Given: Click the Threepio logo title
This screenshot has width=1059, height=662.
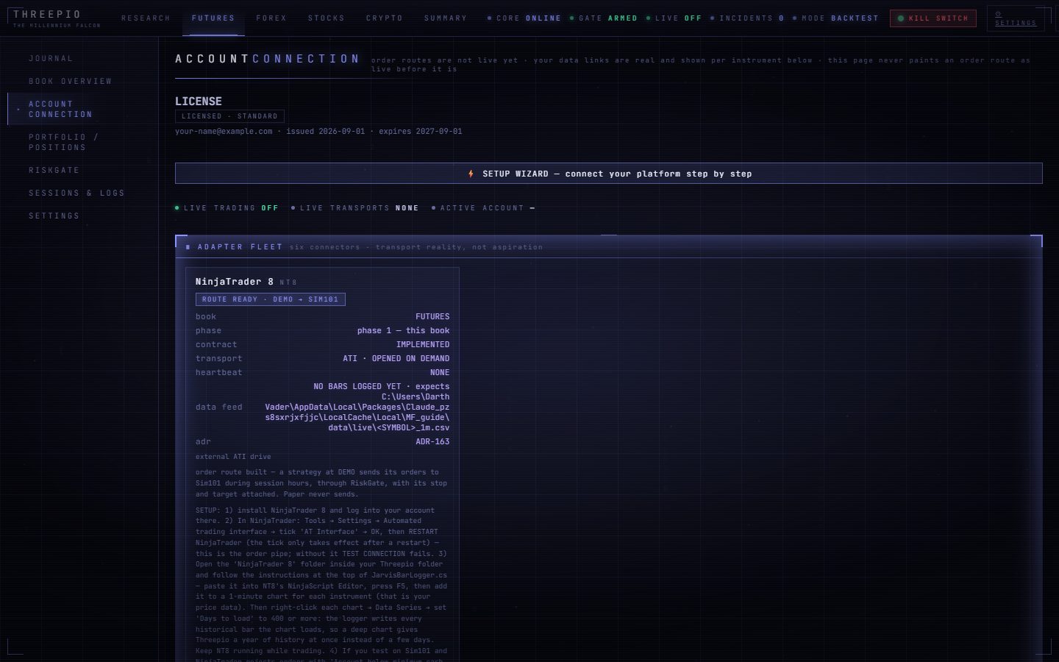Looking at the screenshot, I should coord(47,14).
